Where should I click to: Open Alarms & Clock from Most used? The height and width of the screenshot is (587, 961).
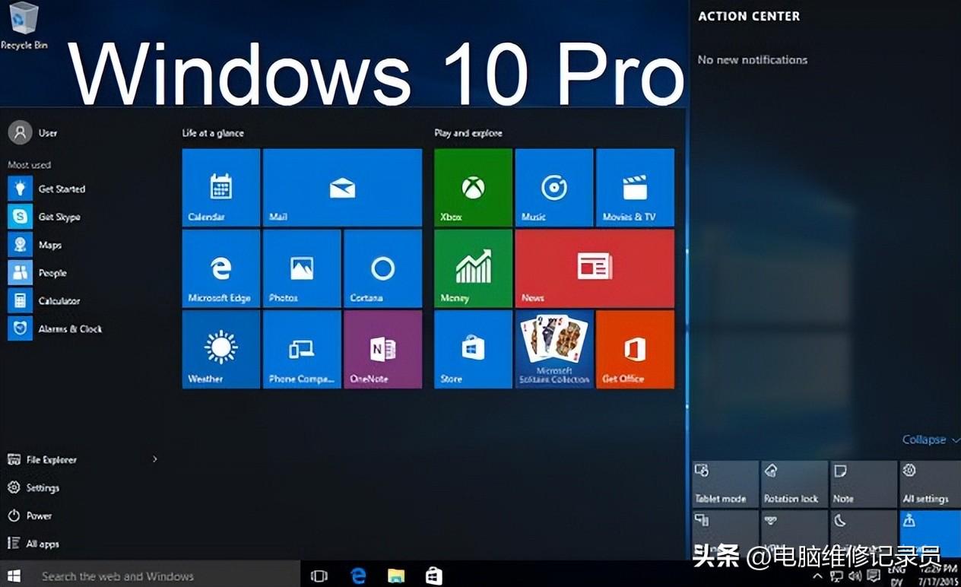point(55,328)
